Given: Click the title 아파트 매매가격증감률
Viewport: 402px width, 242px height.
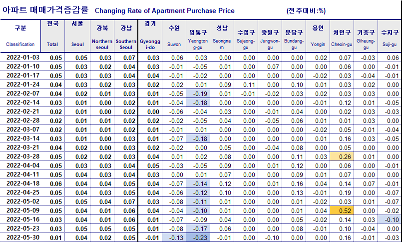Looking at the screenshot, I should [x=45, y=10].
